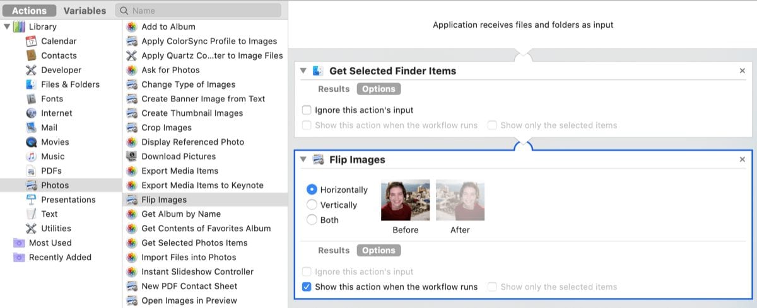Collapse the Library tree
This screenshot has width=757, height=308.
(7, 26)
